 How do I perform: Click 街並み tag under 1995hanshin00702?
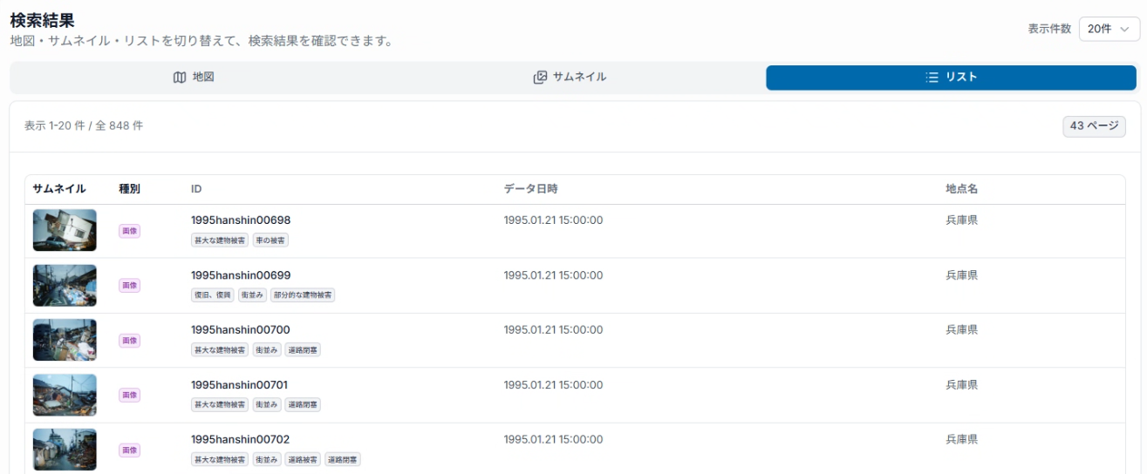click(267, 460)
